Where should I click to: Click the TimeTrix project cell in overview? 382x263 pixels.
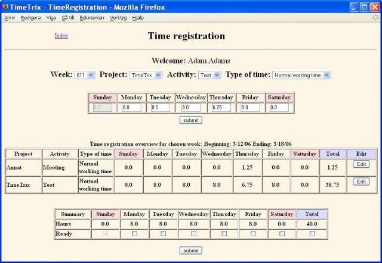(23, 185)
